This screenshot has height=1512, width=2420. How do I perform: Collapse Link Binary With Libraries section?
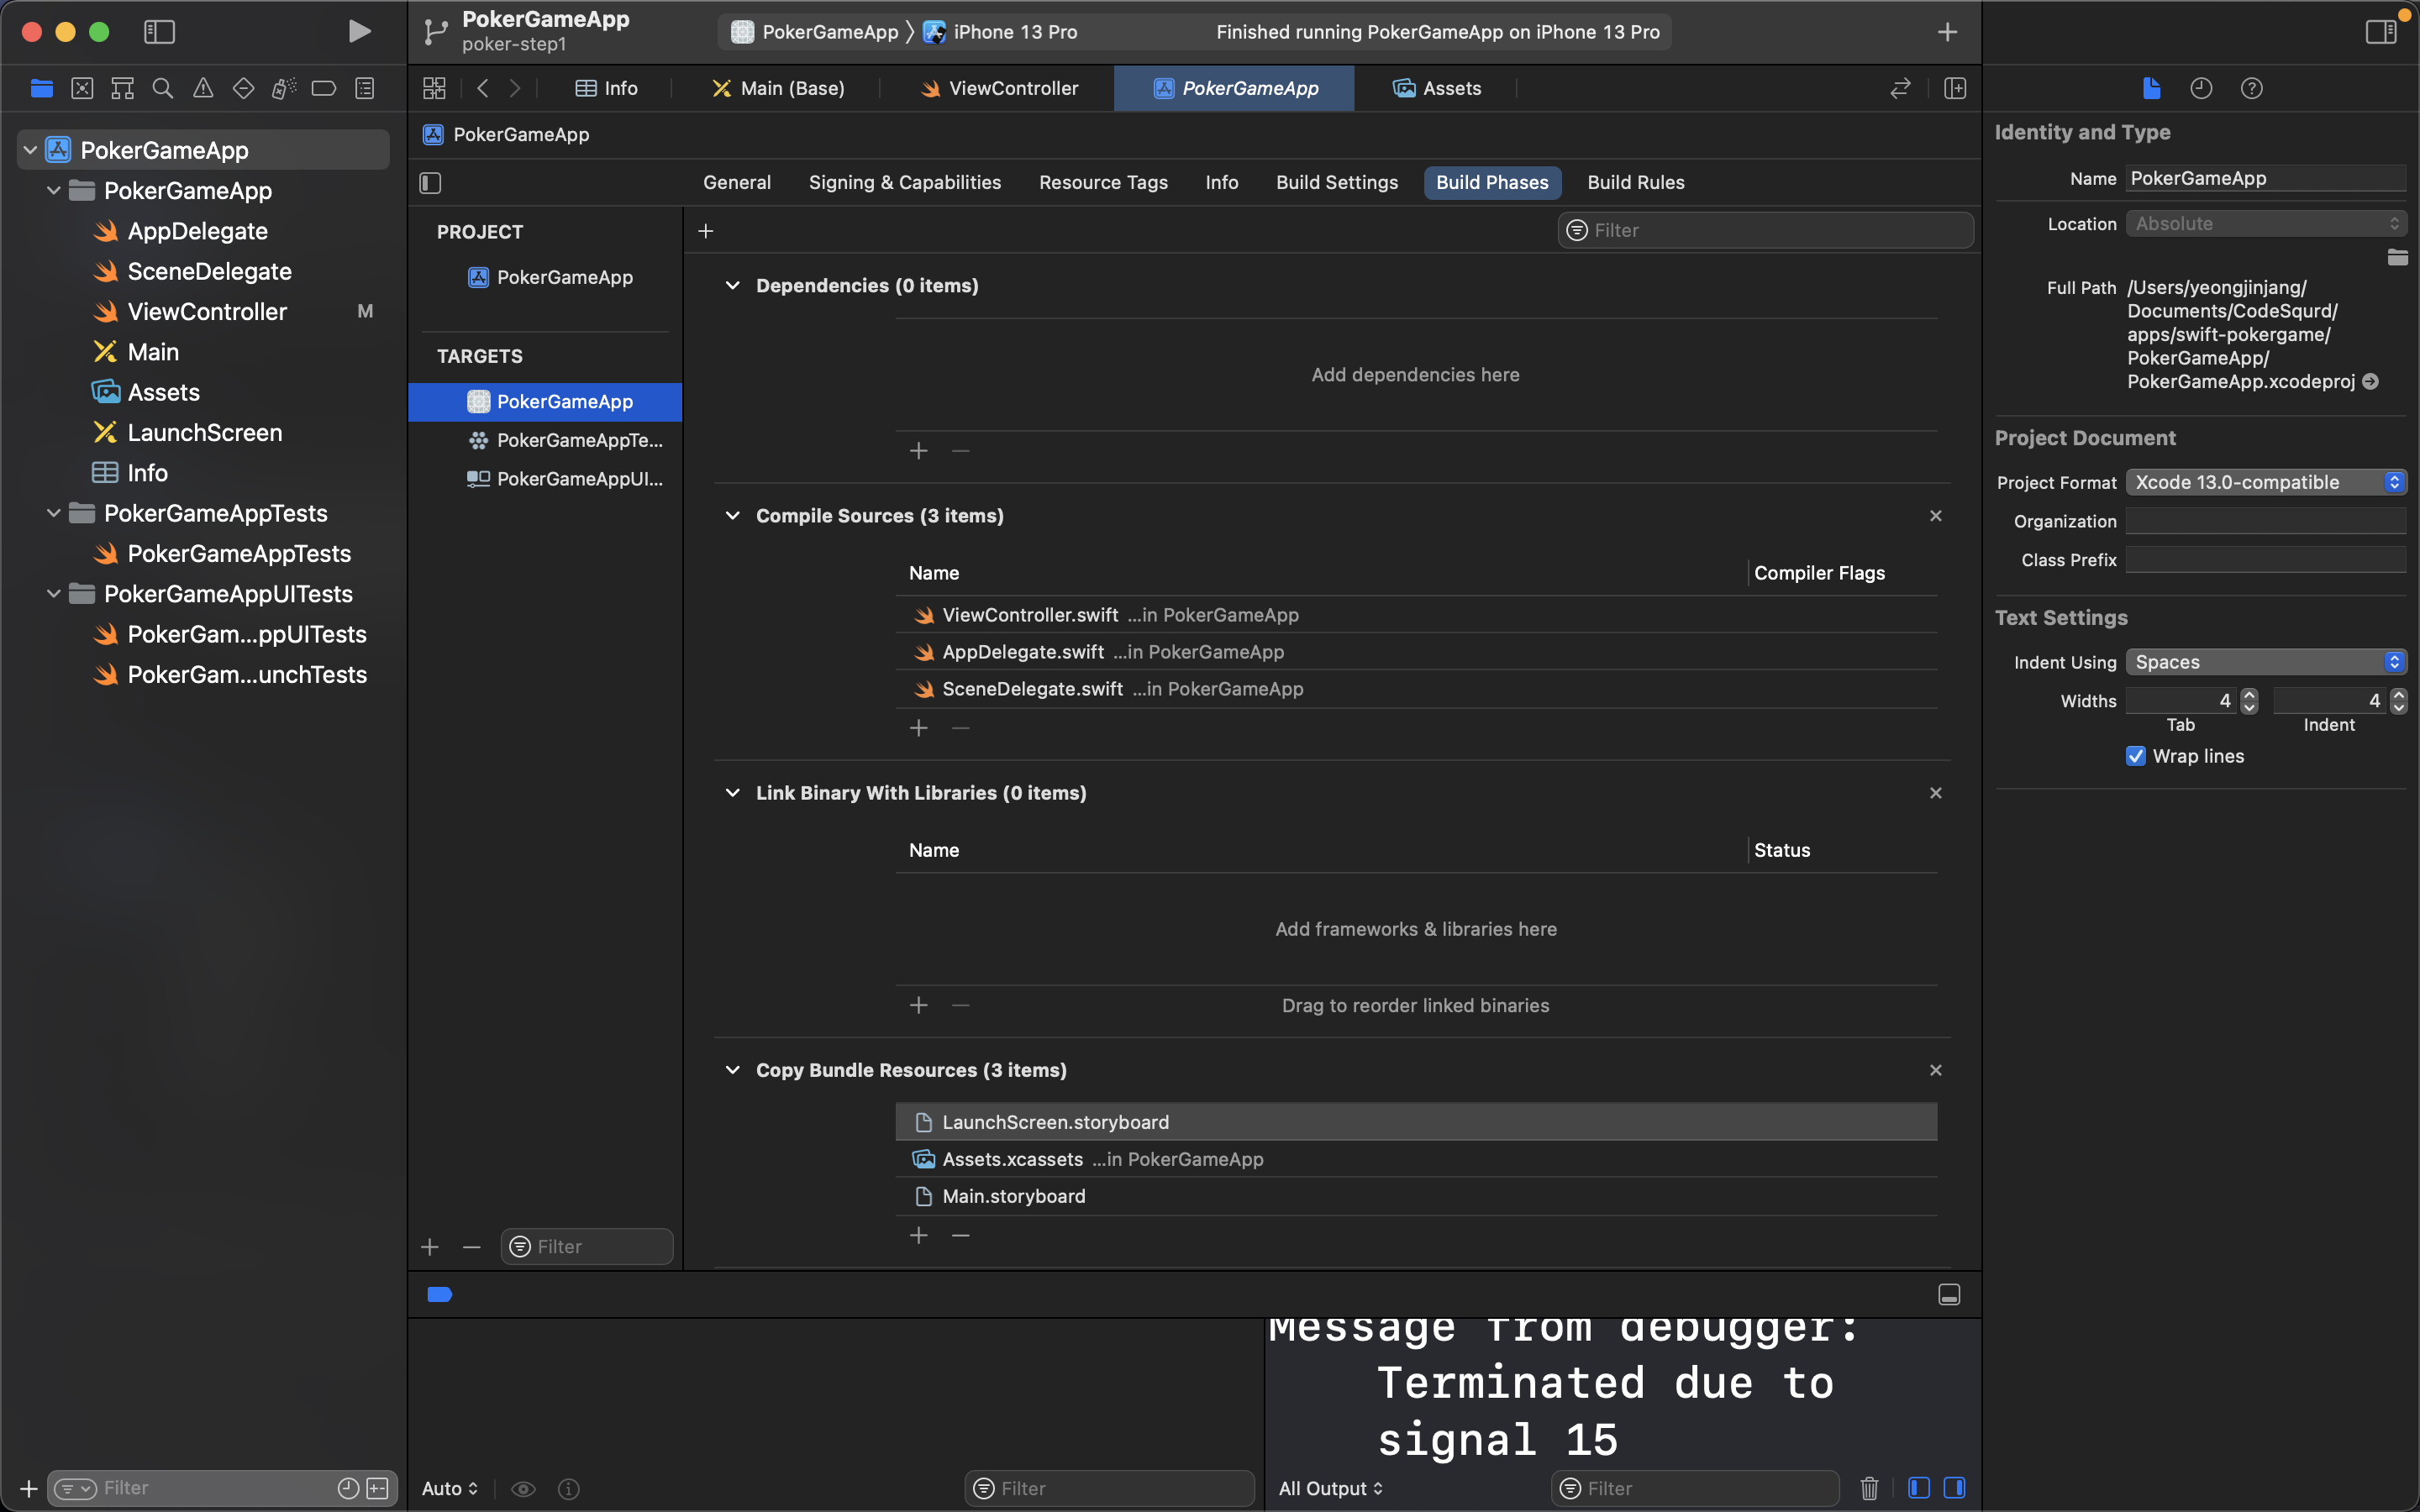(x=732, y=793)
